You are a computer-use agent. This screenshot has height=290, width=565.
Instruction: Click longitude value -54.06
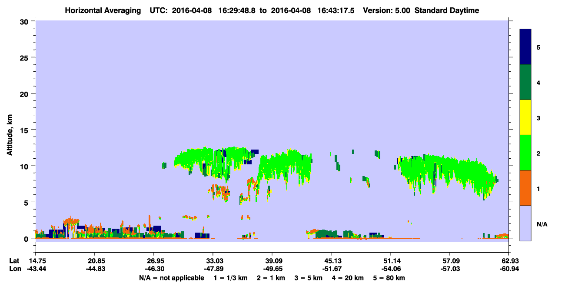(390, 269)
